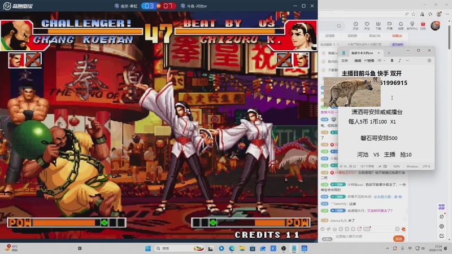The image size is (452, 254).
Task: Open the Notepad 编辑 menu
Action: [x=358, y=60]
